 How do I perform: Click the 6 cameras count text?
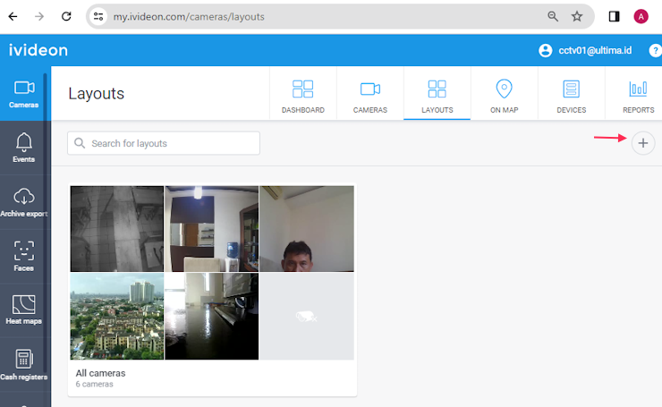(94, 385)
